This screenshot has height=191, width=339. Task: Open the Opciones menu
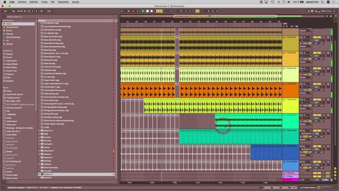(63, 2)
